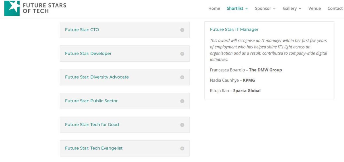
Task: Click the IT Manager award description paragraph
Action: coord(269,50)
